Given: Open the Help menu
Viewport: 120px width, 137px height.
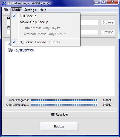Looking at the screenshot, I should [x=43, y=10].
